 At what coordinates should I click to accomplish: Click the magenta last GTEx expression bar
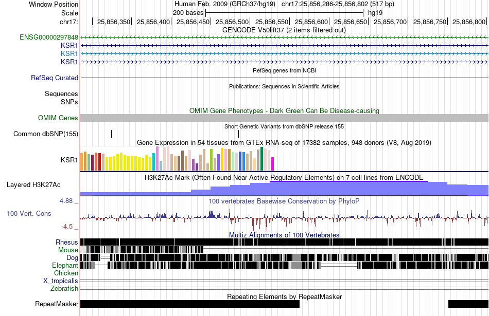[273, 164]
